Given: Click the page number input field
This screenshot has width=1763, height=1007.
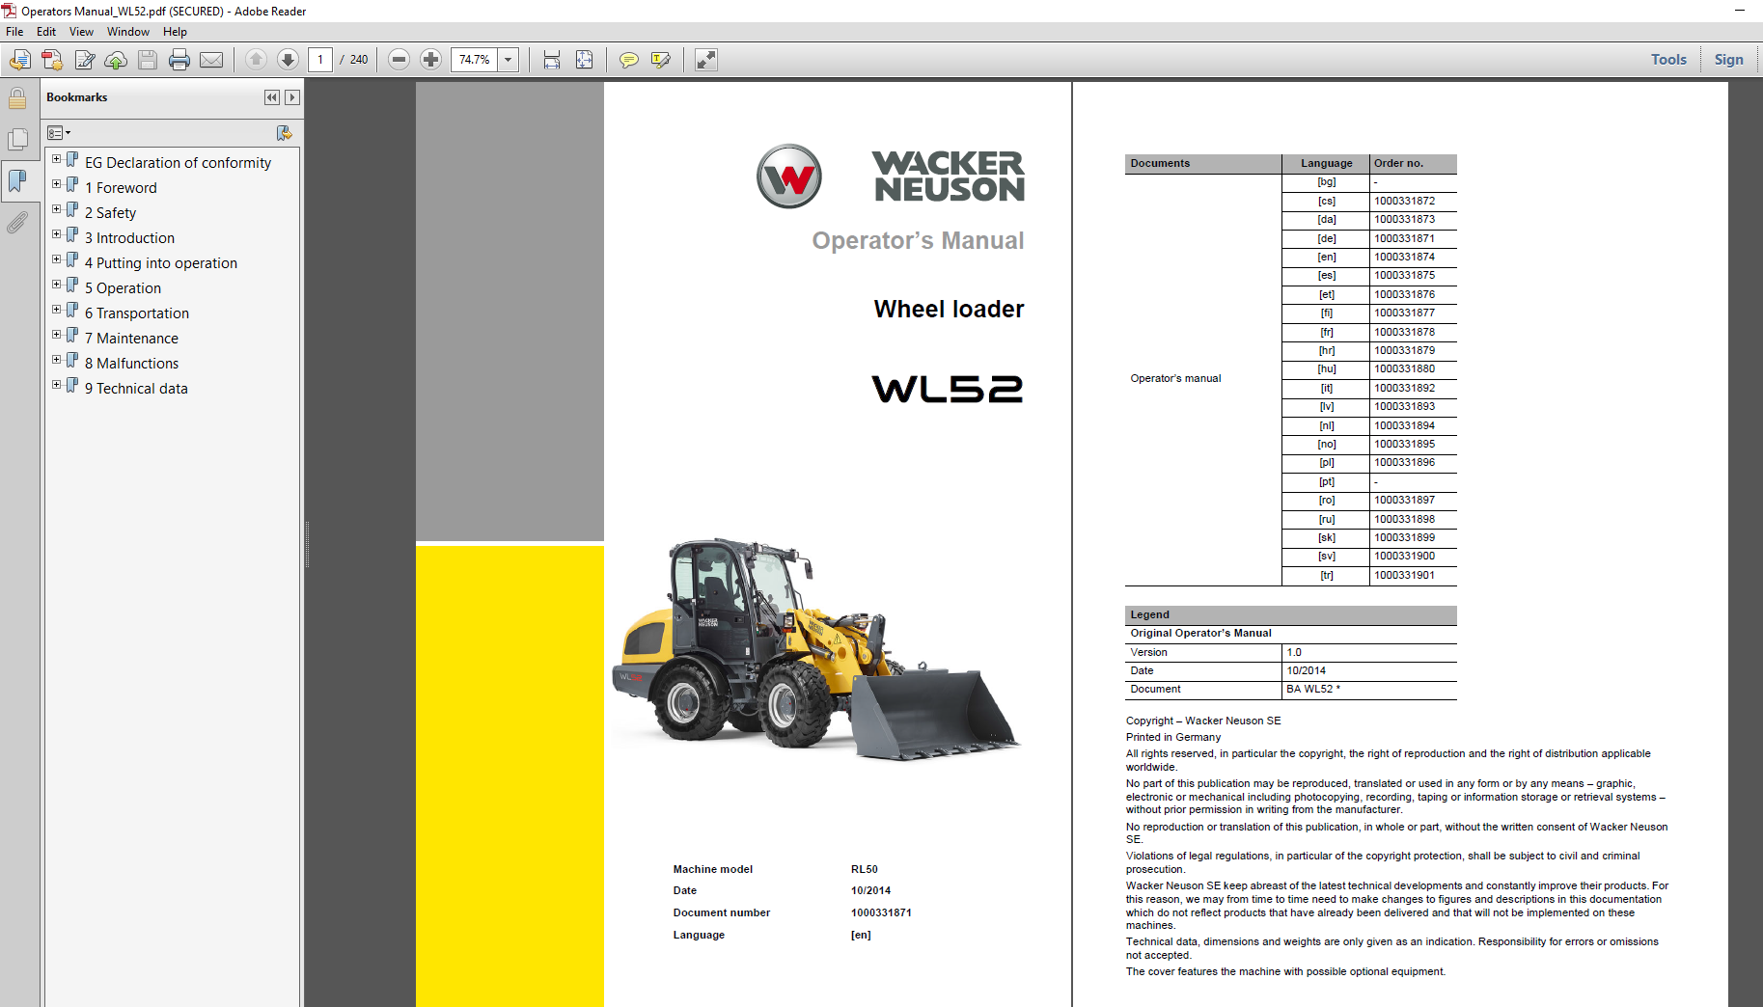Looking at the screenshot, I should point(320,60).
